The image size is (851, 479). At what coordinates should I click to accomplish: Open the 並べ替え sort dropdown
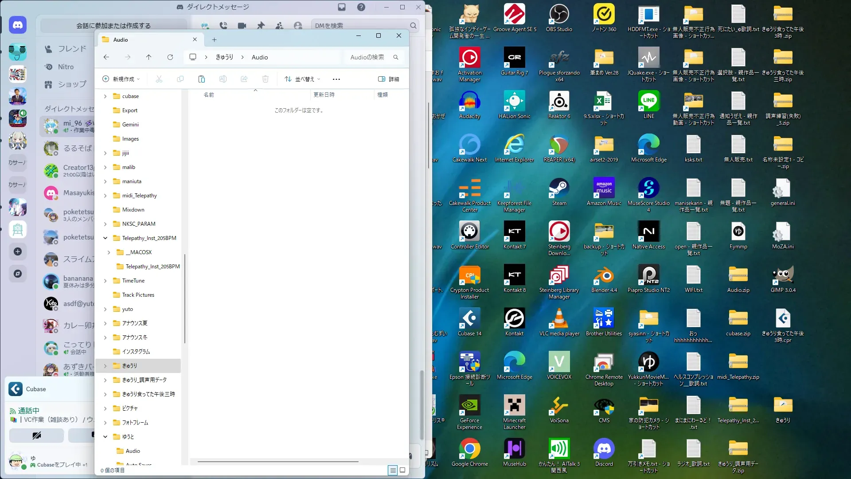pyautogui.click(x=302, y=79)
